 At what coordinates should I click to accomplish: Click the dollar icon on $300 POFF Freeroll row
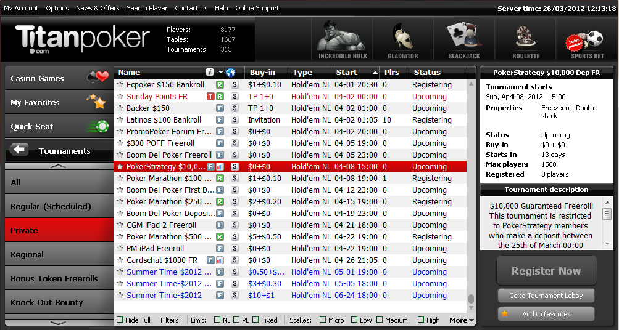pos(235,143)
